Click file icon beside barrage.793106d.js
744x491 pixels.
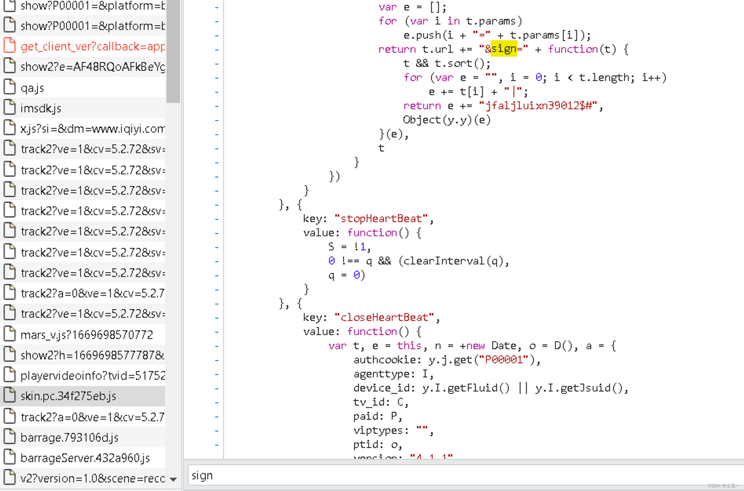pyautogui.click(x=9, y=437)
